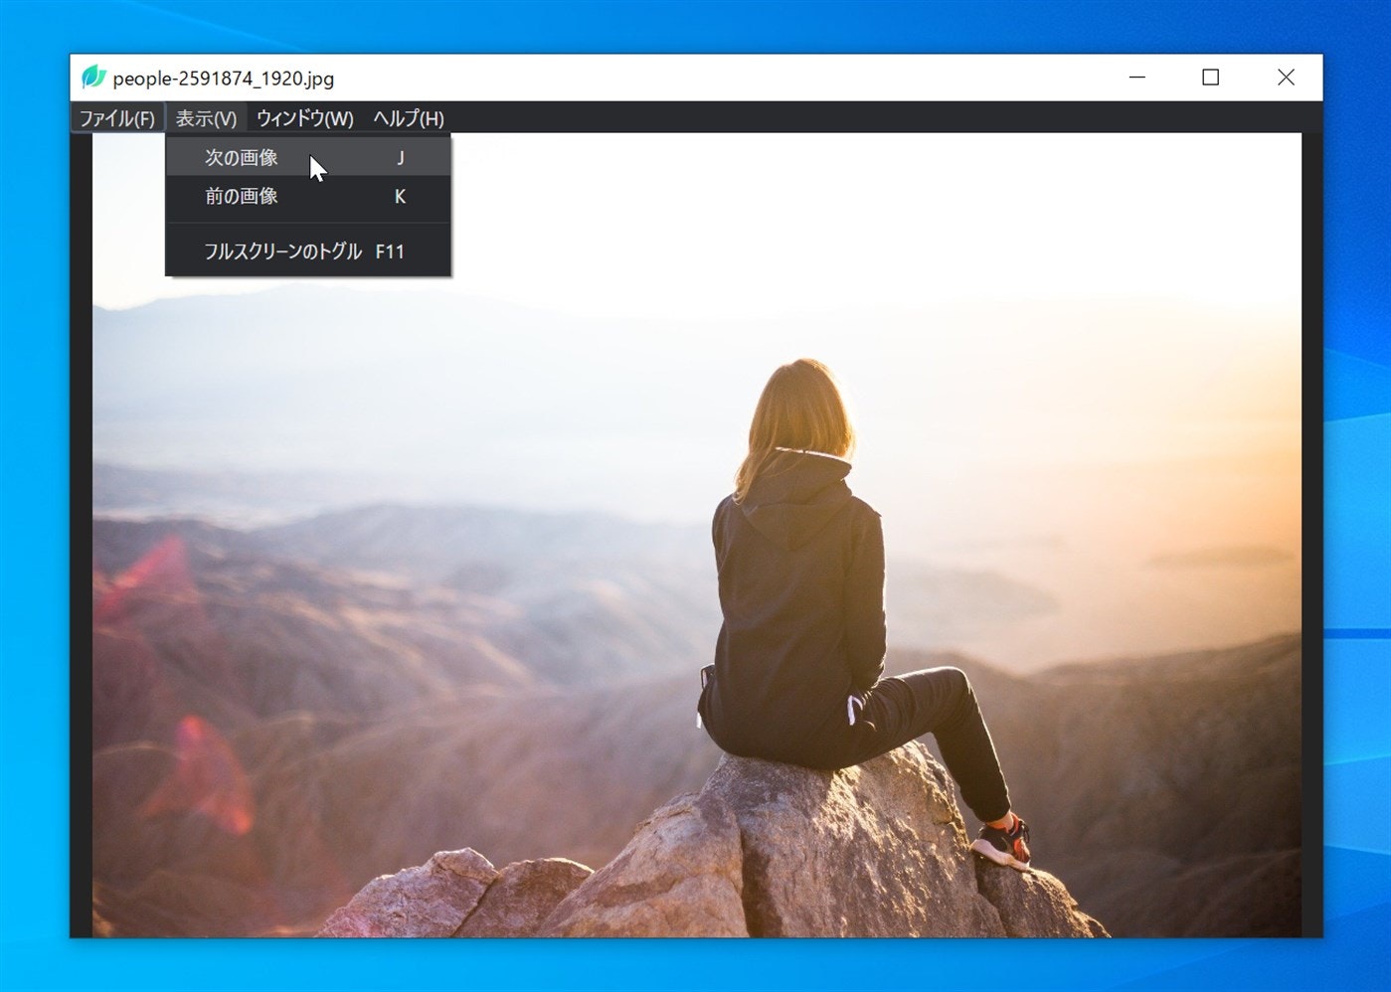Image resolution: width=1391 pixels, height=992 pixels.
Task: Maximize the image viewer window
Action: [x=1211, y=77]
